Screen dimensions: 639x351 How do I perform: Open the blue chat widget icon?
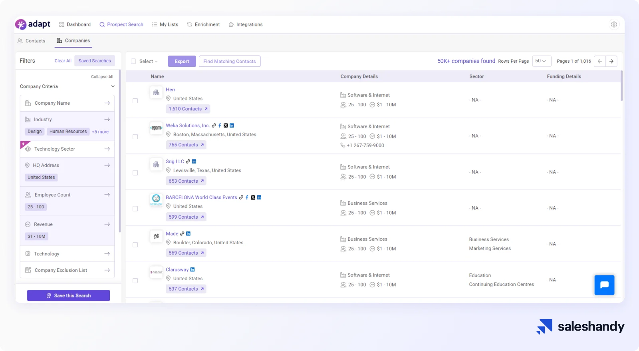604,285
